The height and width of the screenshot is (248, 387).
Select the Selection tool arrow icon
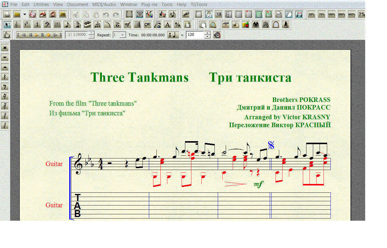[x=7, y=25]
